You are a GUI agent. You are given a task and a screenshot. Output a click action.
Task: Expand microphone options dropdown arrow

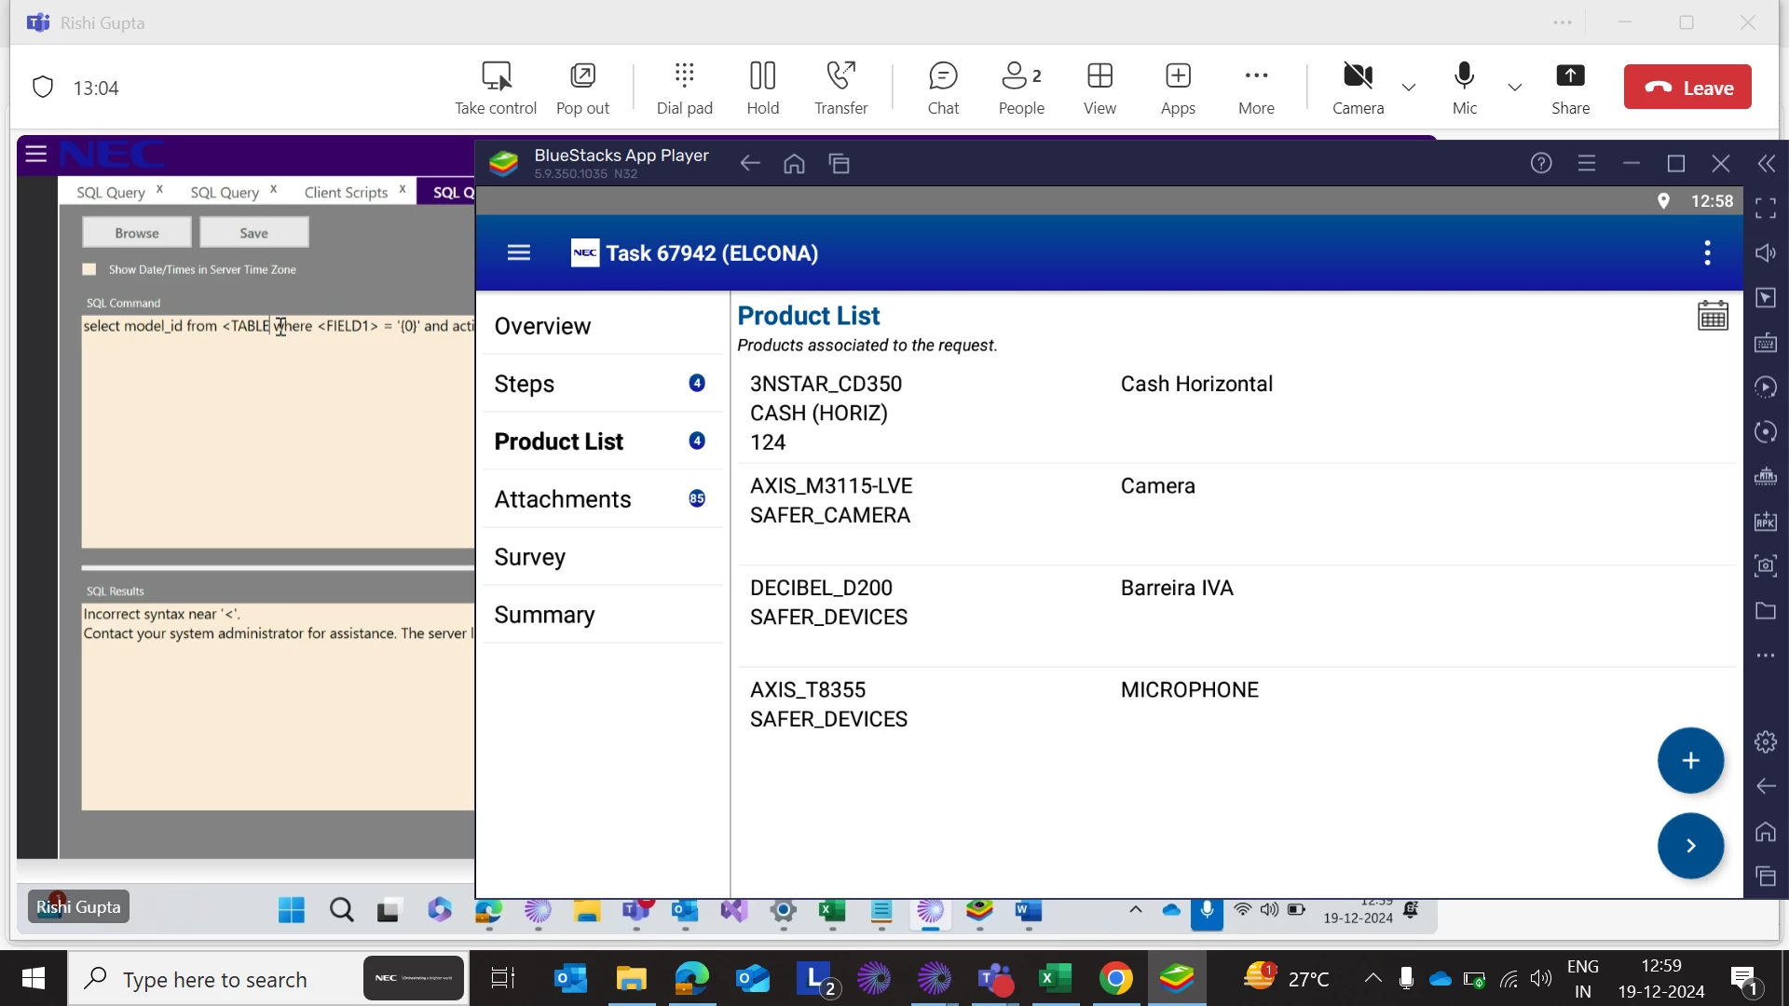(1515, 88)
